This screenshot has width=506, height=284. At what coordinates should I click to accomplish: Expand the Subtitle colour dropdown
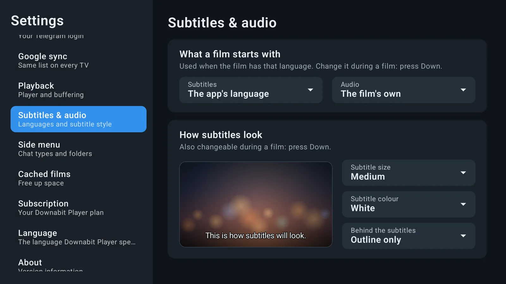point(409,204)
